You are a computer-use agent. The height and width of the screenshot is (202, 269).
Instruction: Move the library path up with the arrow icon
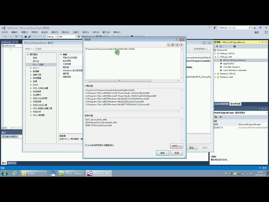[x=181, y=44]
